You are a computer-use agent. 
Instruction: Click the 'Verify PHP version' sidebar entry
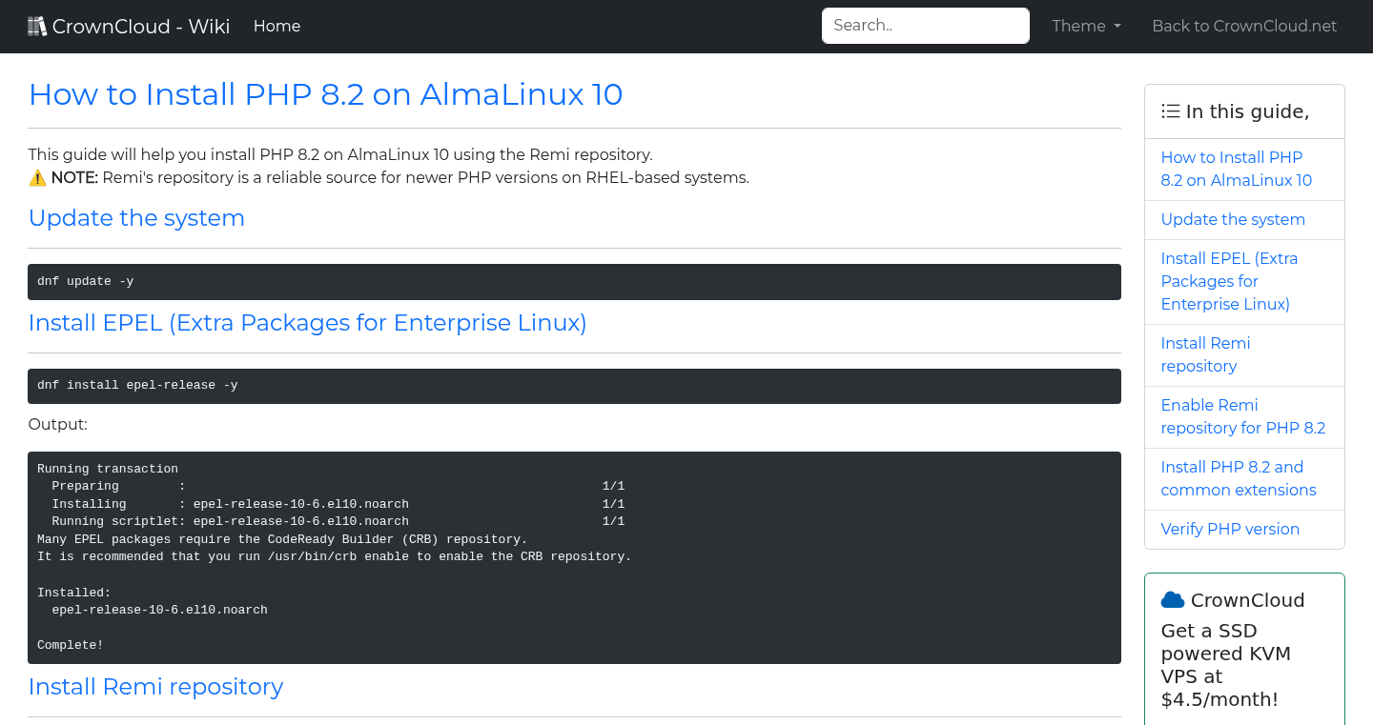click(x=1230, y=529)
